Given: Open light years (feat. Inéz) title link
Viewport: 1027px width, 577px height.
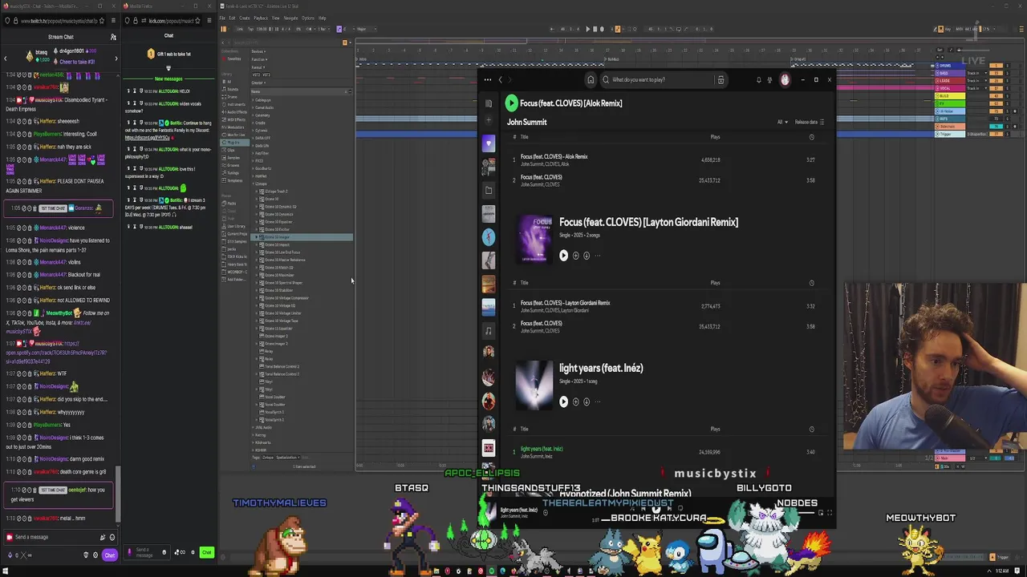Looking at the screenshot, I should [601, 368].
